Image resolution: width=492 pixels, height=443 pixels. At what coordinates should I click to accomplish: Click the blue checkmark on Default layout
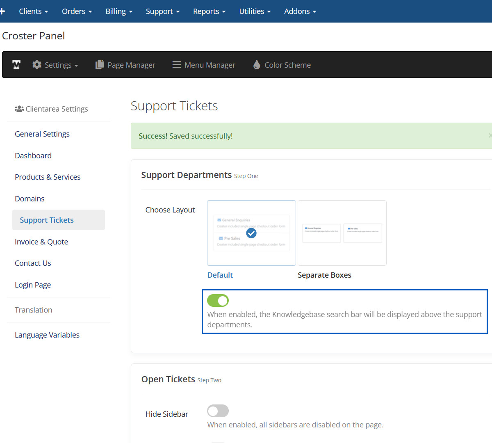click(251, 233)
